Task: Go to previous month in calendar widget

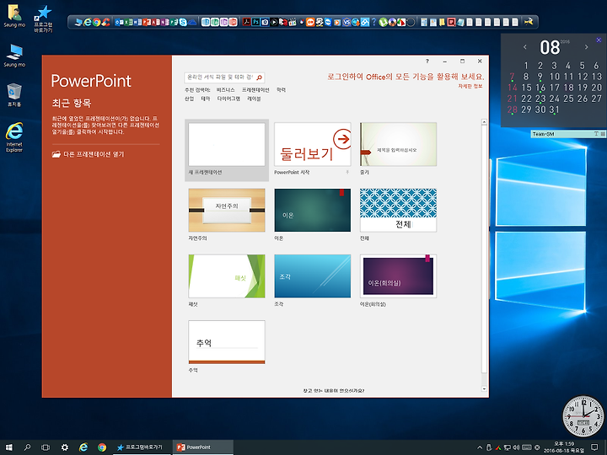Action: [525, 47]
